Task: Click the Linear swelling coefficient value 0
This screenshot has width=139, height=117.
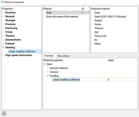Action: 108,80
